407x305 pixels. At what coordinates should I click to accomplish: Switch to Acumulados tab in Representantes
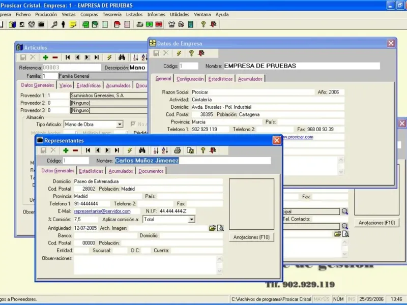coord(121,171)
